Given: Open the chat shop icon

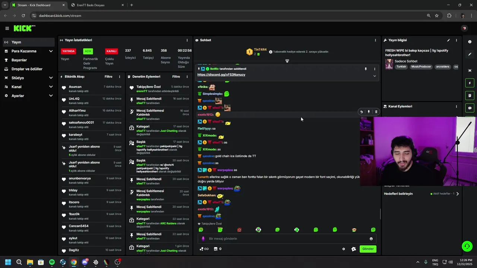Looking at the screenshot, I should (x=215, y=249).
